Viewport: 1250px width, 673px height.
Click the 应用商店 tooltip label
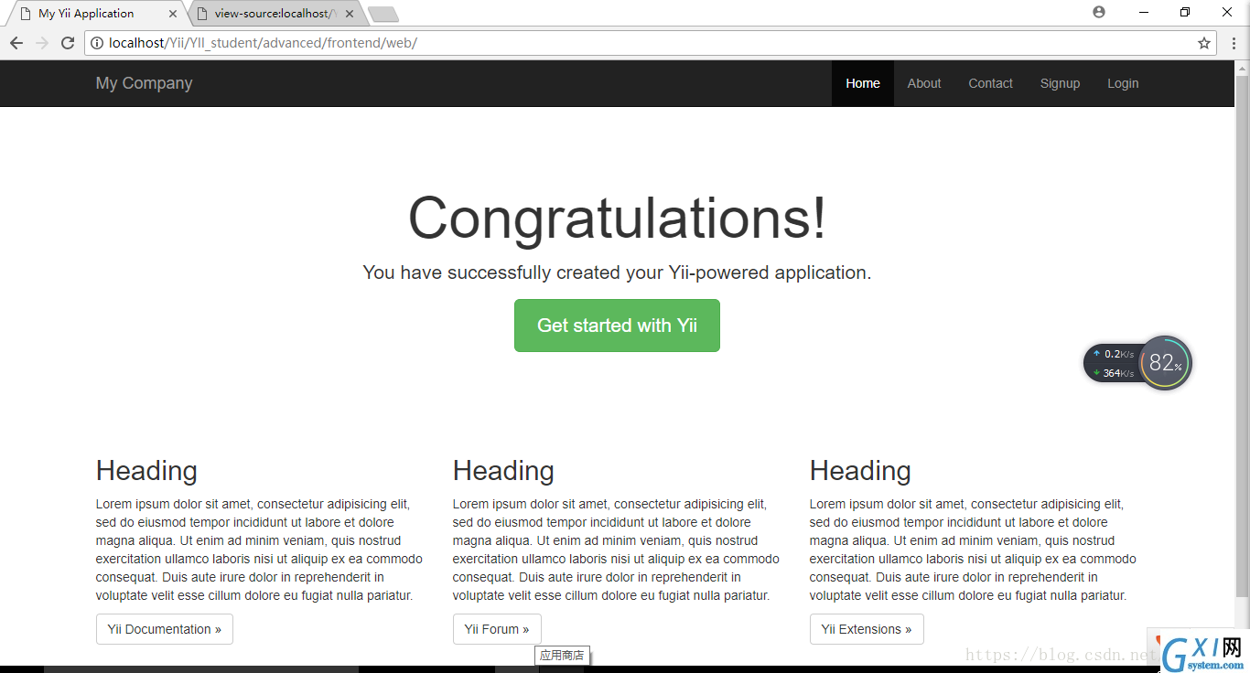562,656
